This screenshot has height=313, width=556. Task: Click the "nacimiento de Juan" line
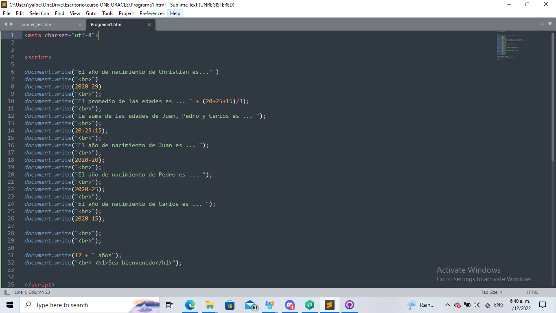[x=116, y=145]
